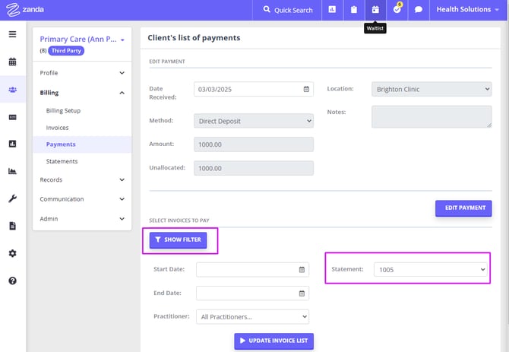Open the messages chat bubble icon

click(x=418, y=10)
